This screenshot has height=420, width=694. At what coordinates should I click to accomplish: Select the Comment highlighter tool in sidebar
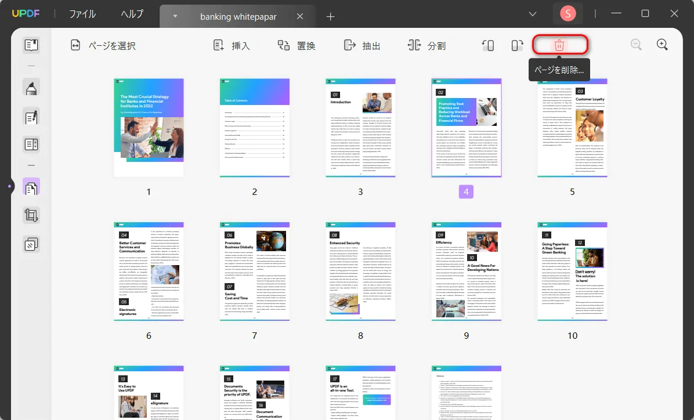pos(31,87)
